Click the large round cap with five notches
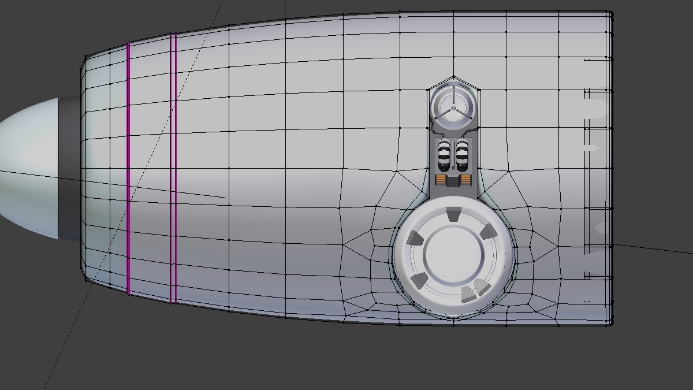Image resolution: width=693 pixels, height=390 pixels. 453,257
